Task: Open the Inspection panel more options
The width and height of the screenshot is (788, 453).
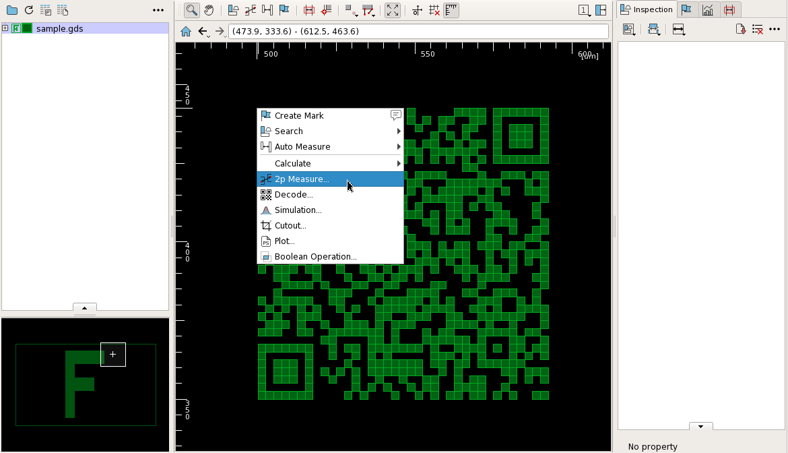Action: click(x=775, y=29)
